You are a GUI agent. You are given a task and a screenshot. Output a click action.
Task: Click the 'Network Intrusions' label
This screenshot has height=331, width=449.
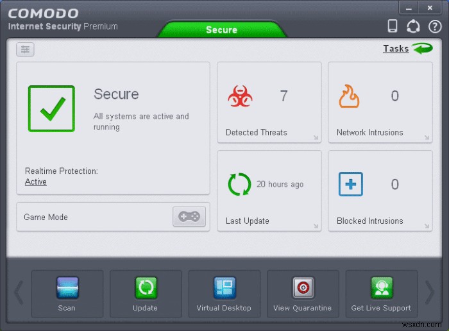pos(370,132)
